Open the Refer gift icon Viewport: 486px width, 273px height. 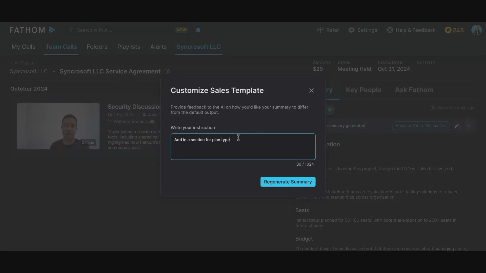pyautogui.click(x=320, y=30)
